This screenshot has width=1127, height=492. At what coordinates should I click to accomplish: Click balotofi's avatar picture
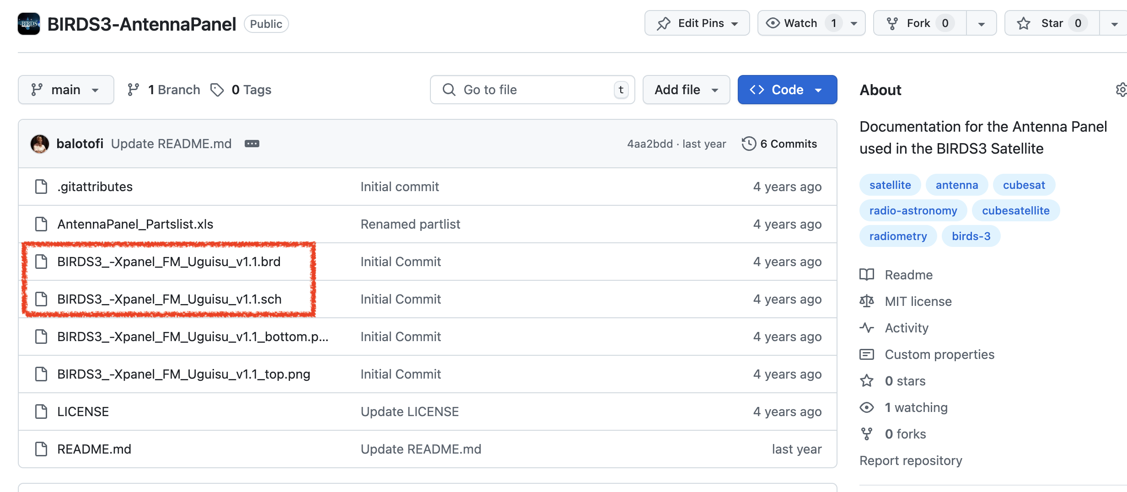click(40, 144)
